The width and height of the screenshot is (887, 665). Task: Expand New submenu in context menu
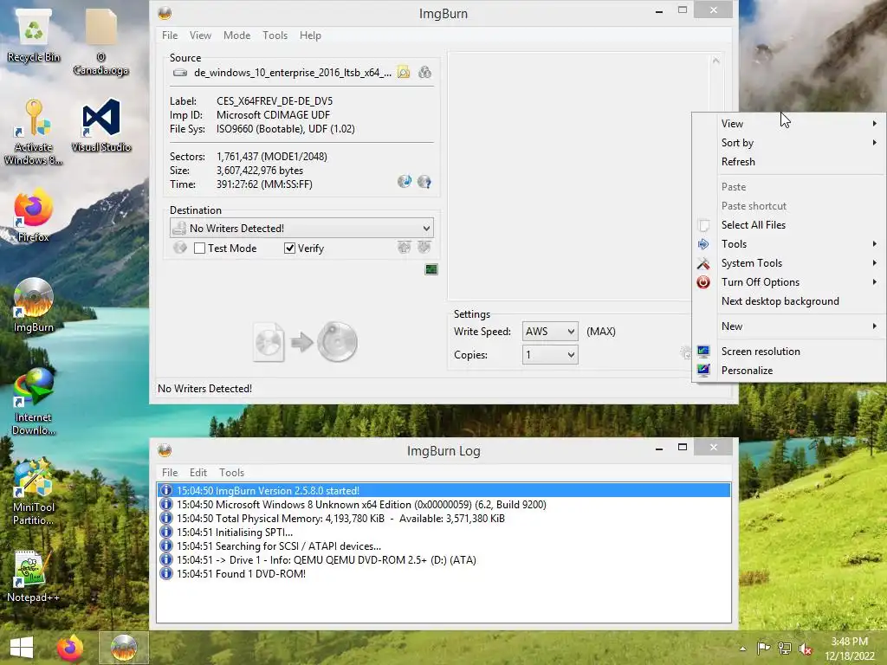tap(789, 326)
